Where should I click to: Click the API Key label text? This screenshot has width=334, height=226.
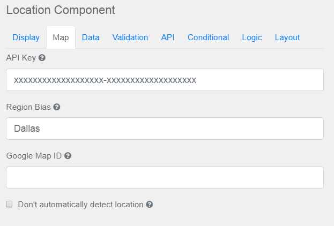coord(21,58)
